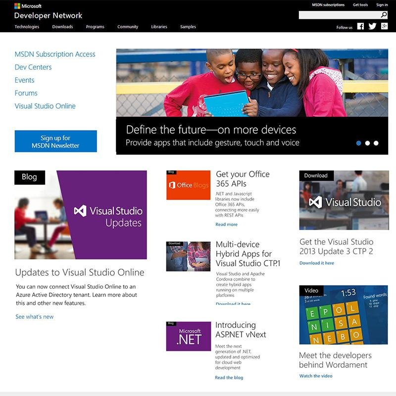Open the Wordament video thumbnail

pos(344,315)
